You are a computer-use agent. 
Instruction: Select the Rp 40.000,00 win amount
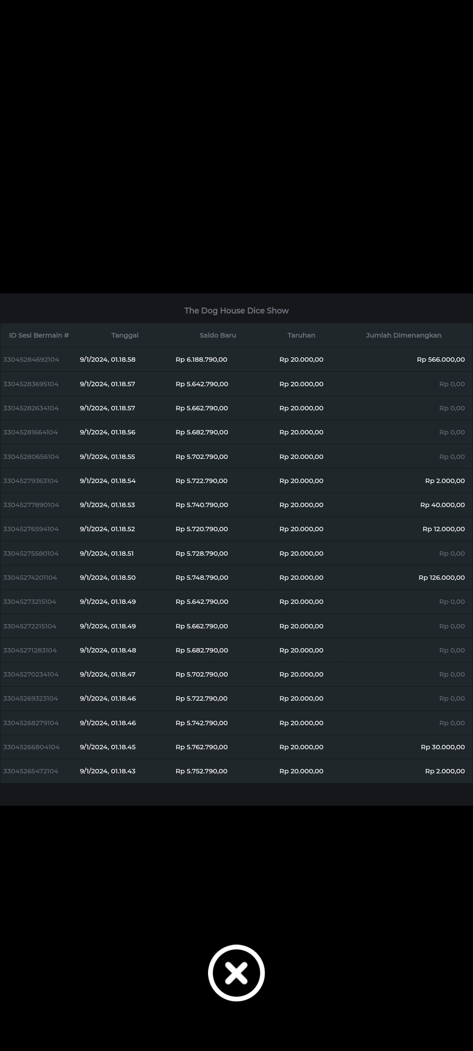(x=442, y=505)
